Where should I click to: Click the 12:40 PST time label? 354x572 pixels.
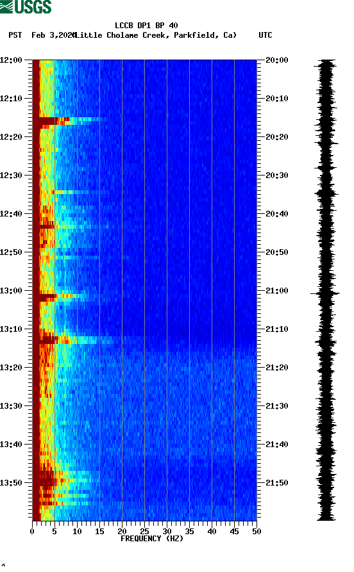11,214
